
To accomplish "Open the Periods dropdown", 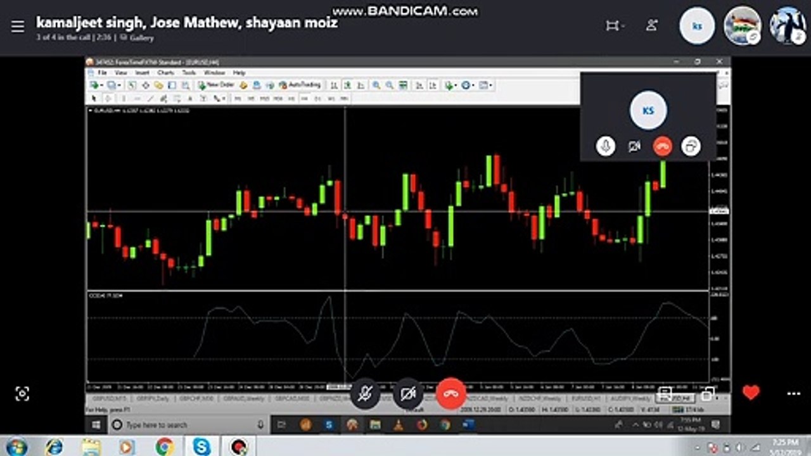I will point(468,85).
